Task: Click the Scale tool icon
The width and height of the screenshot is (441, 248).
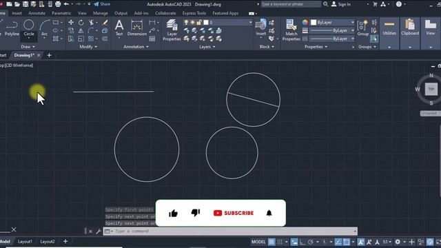Action: coord(81,39)
